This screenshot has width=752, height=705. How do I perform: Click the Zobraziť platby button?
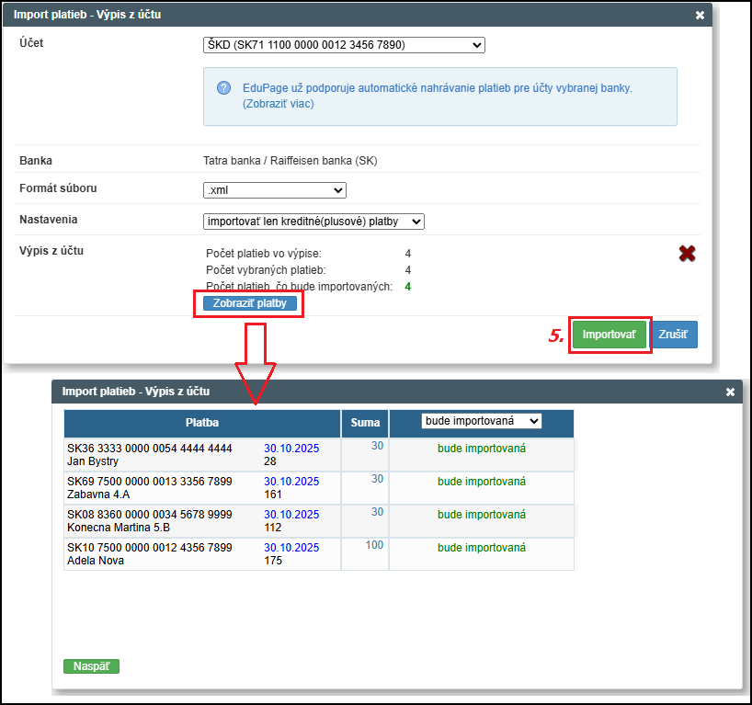point(249,303)
